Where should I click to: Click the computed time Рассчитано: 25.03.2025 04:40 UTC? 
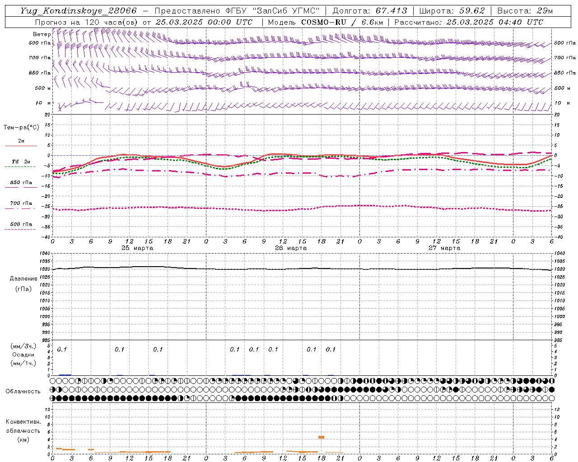click(469, 22)
